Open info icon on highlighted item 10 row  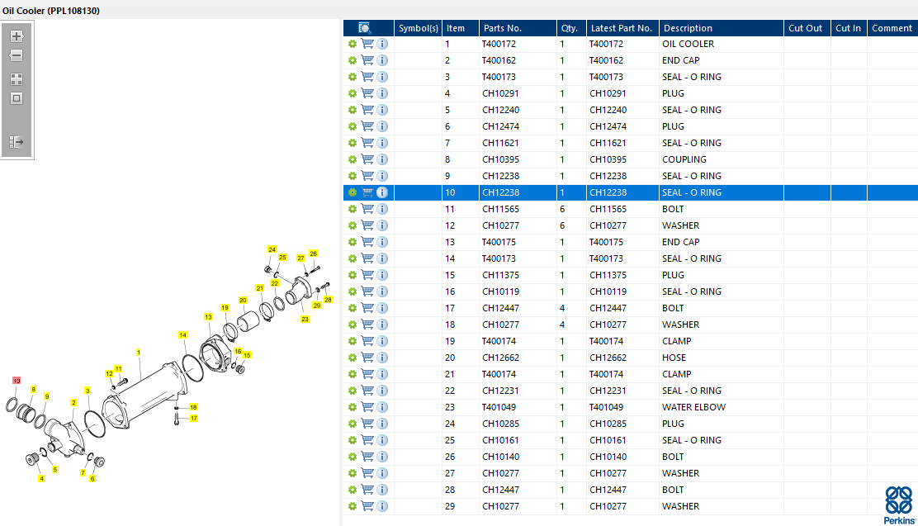[382, 192]
